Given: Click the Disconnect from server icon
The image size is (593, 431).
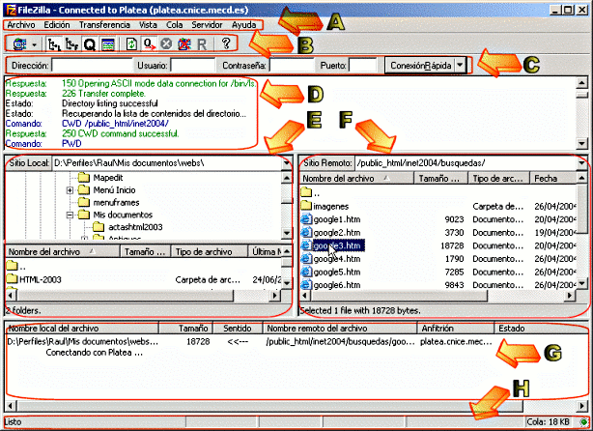Looking at the screenshot, I should (x=184, y=43).
